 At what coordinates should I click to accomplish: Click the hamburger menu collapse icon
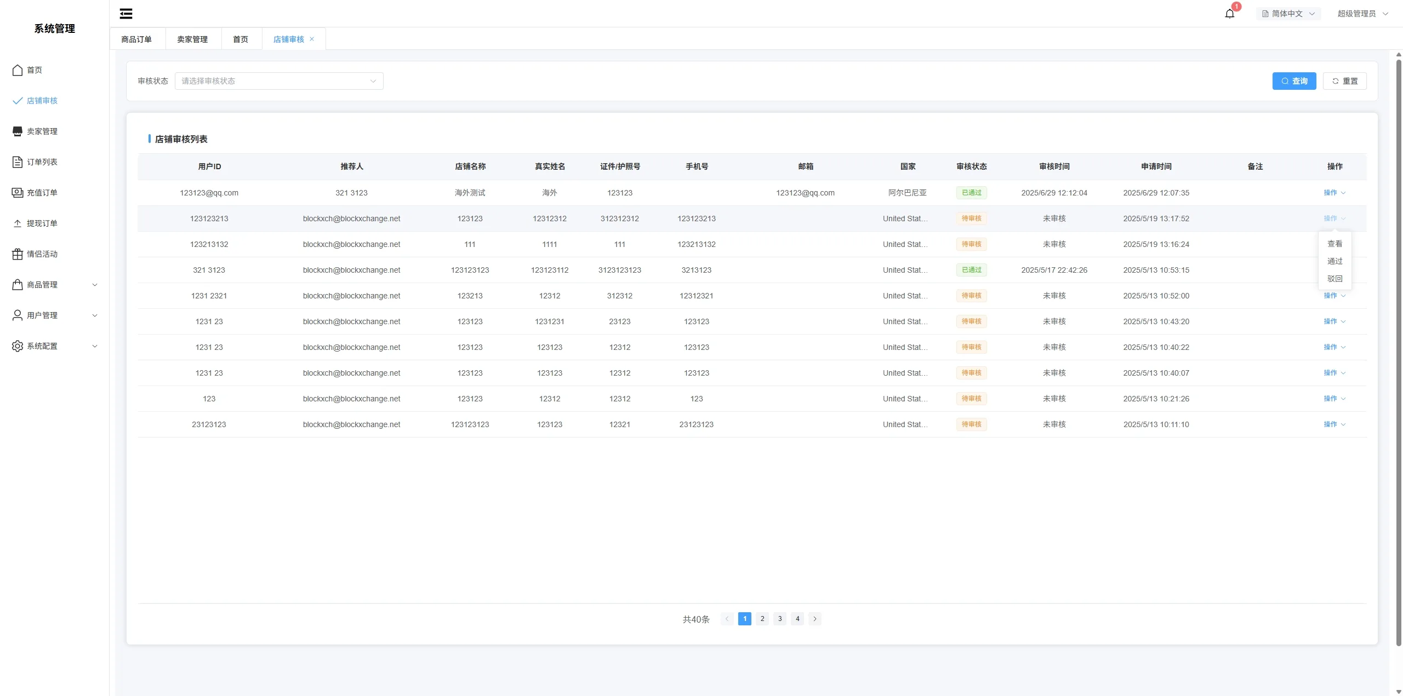pyautogui.click(x=126, y=14)
